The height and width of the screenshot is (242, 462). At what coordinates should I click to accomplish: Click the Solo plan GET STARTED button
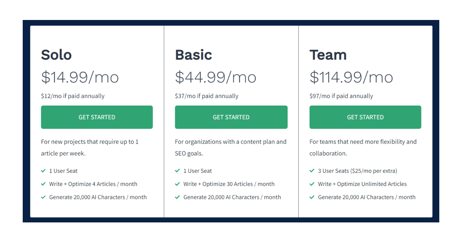pos(97,117)
